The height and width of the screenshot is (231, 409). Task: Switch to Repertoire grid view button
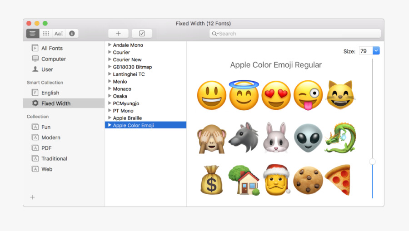click(45, 34)
